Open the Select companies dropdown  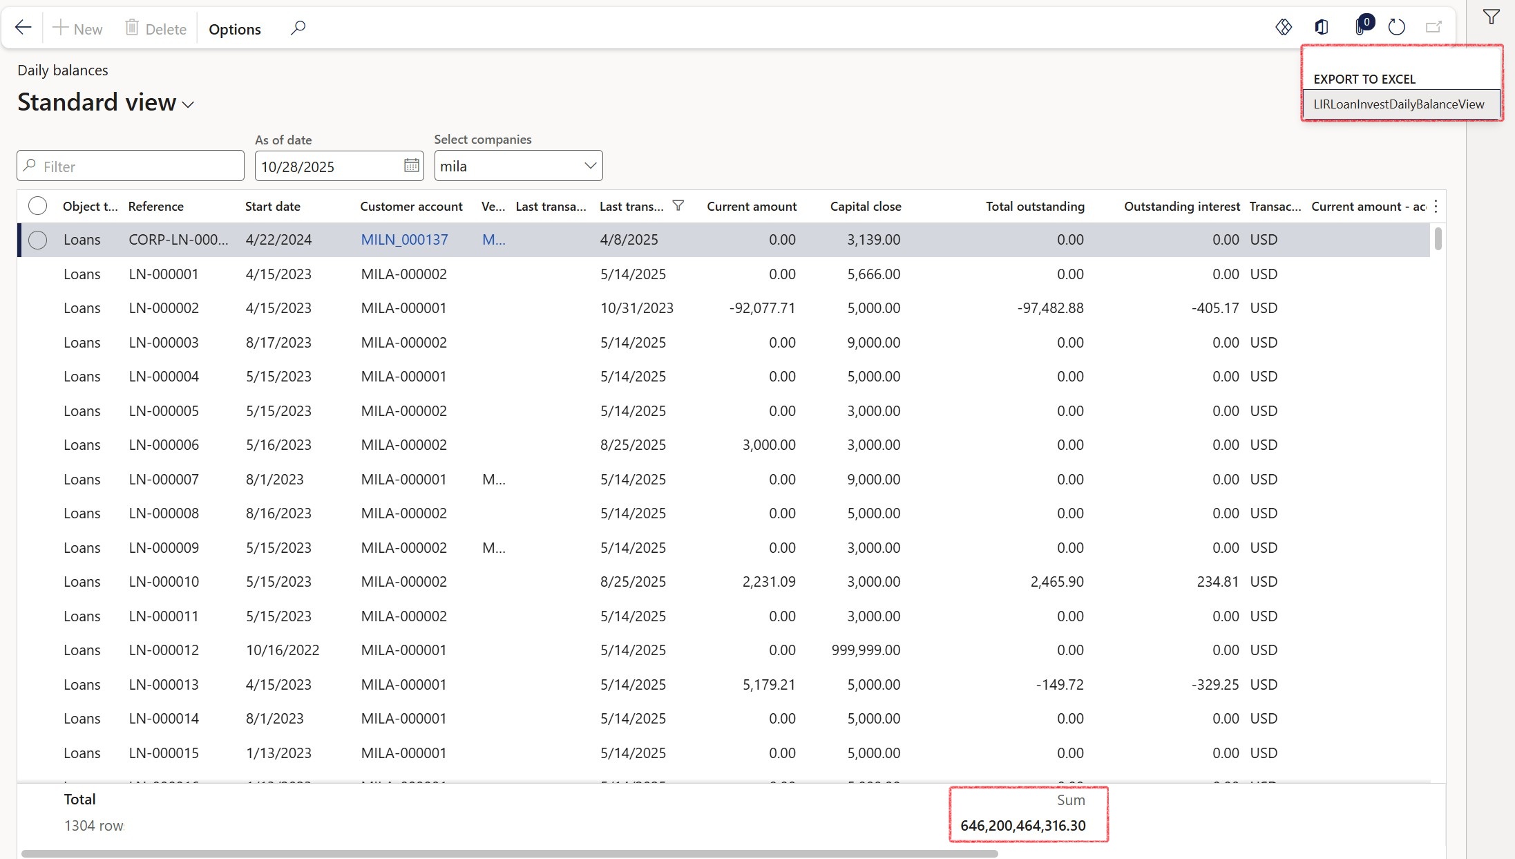[x=589, y=165]
